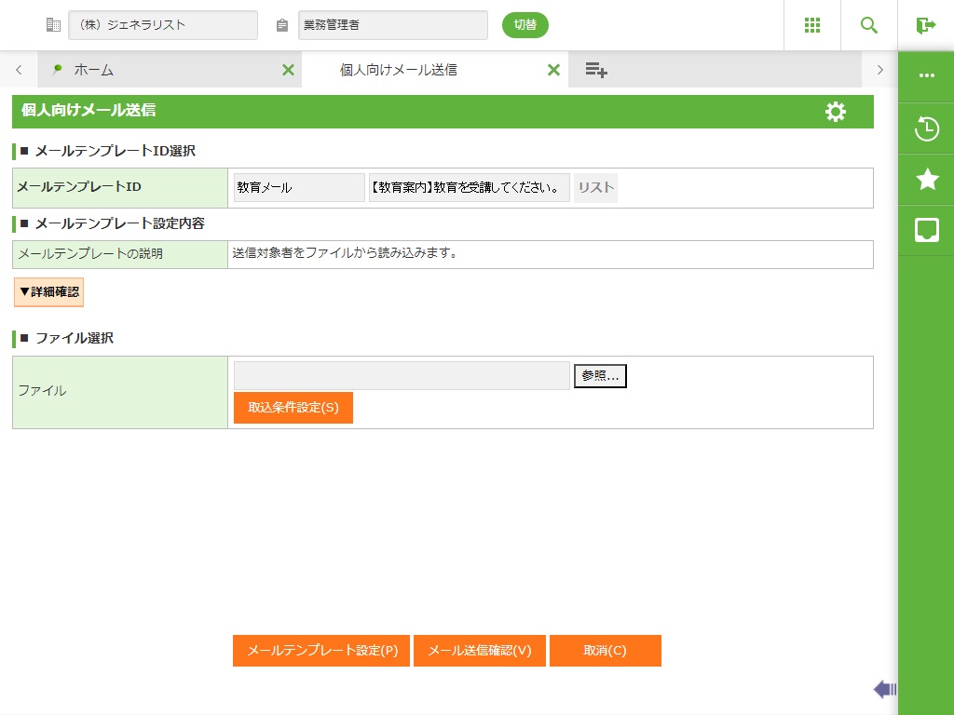Click the add new tab icon
The image size is (954, 715).
(596, 70)
